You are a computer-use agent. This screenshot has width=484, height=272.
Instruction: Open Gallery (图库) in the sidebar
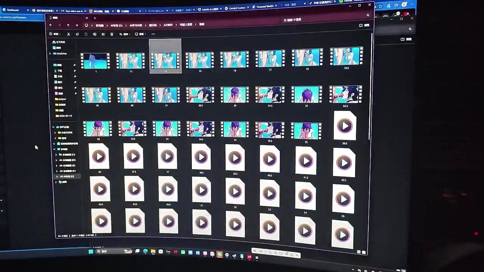(x=57, y=48)
